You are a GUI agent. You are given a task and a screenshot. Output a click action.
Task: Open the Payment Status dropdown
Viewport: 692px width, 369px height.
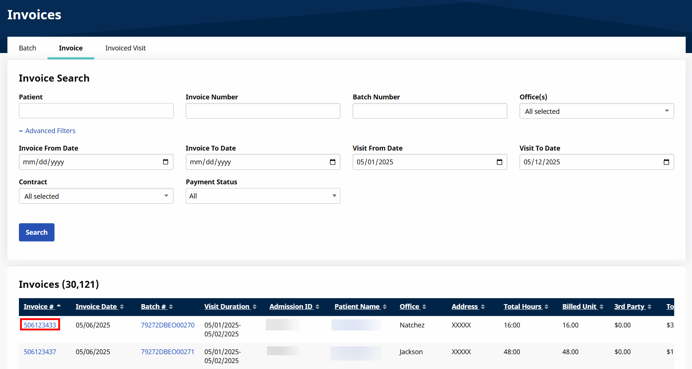click(263, 196)
